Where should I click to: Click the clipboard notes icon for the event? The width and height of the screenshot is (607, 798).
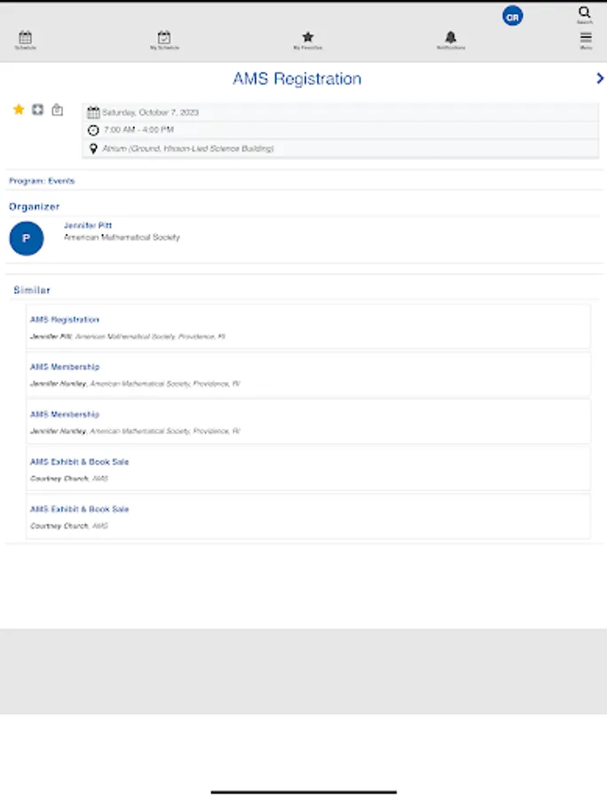pos(58,109)
